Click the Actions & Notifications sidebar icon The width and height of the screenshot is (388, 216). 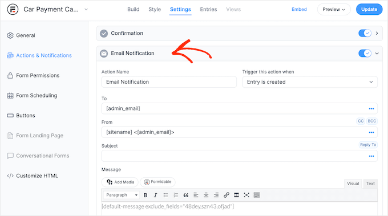tap(10, 55)
